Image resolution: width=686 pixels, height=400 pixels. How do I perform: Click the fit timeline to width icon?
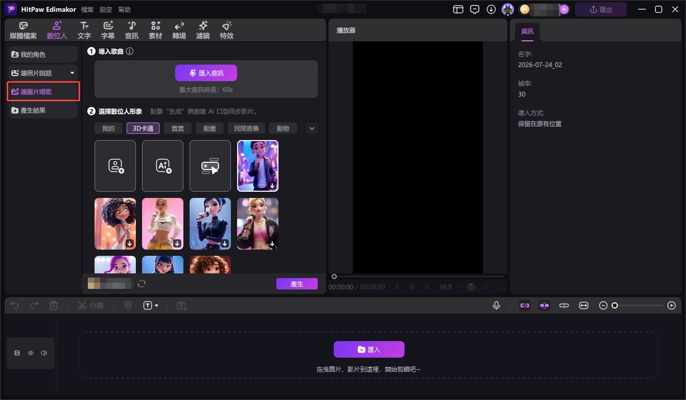point(584,305)
